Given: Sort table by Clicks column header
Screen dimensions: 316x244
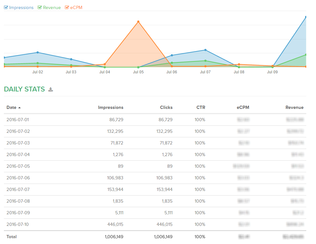Looking at the screenshot, I should click(x=166, y=108).
